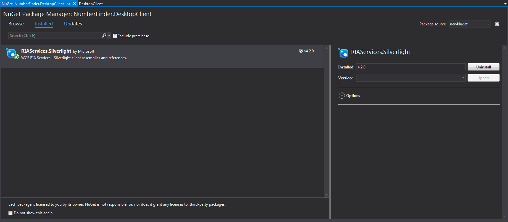The height and width of the screenshot is (222, 508).
Task: Click the details pane scroll down arrow
Action: [x=504, y=217]
